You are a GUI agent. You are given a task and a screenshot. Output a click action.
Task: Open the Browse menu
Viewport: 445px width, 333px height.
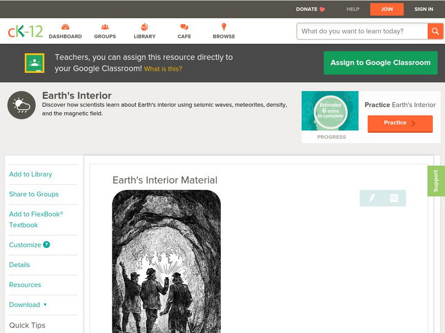(224, 31)
